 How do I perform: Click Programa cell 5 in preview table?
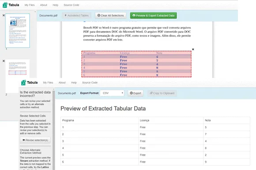click(x=99, y=155)
